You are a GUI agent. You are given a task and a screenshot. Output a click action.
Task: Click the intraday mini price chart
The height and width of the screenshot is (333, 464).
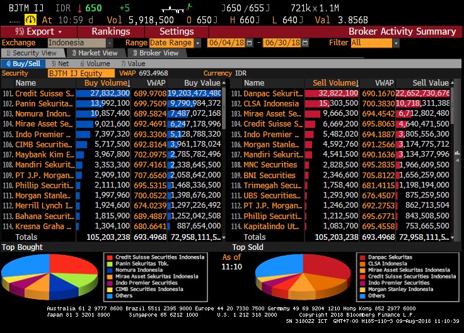coord(181,9)
